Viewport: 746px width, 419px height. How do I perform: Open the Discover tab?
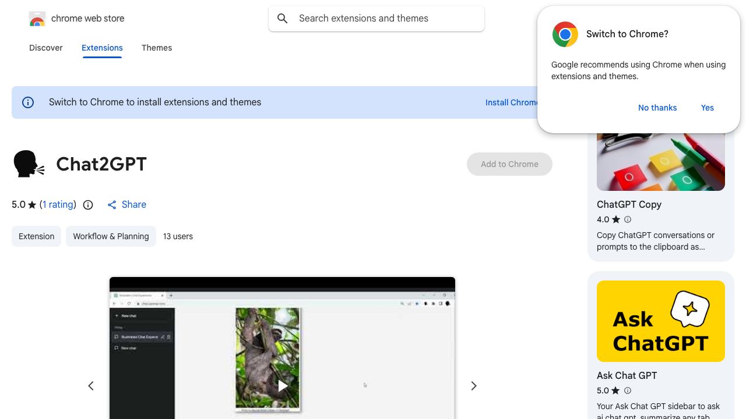[46, 48]
